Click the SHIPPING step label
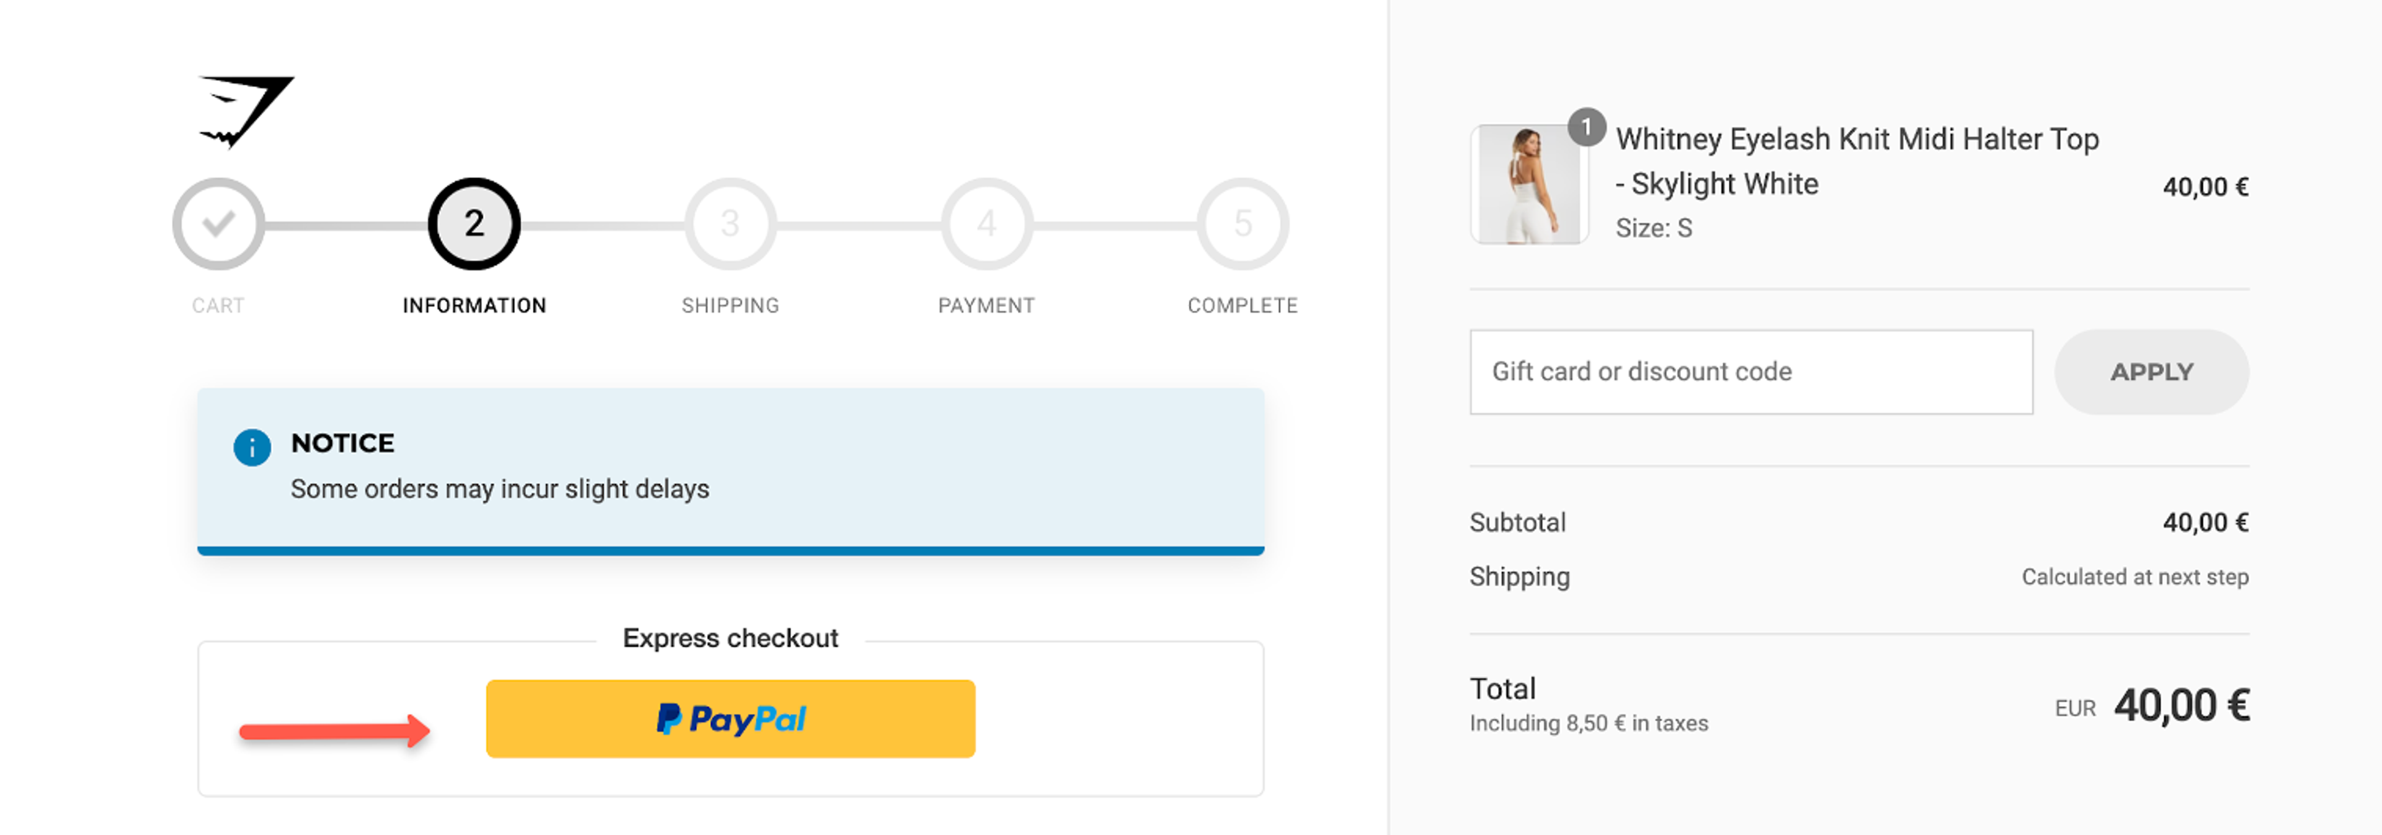 point(729,304)
